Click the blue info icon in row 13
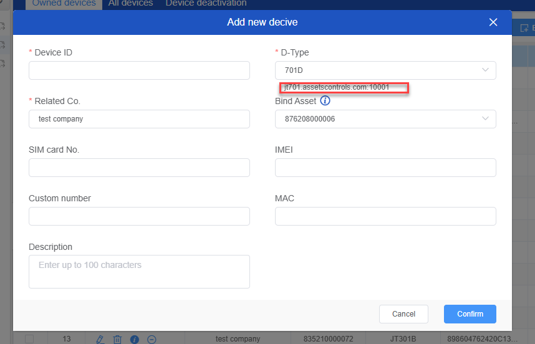 point(134,339)
